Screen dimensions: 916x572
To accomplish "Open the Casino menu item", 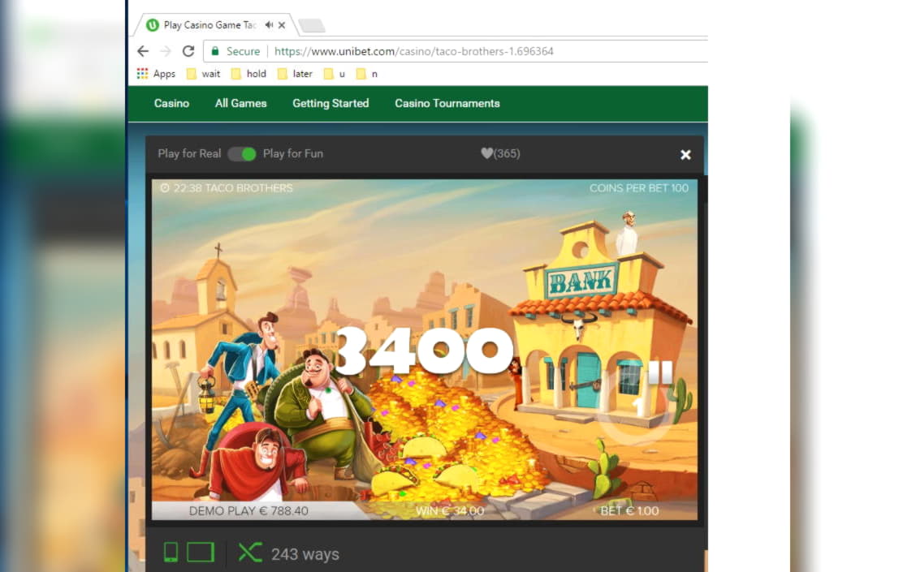I will 172,103.
